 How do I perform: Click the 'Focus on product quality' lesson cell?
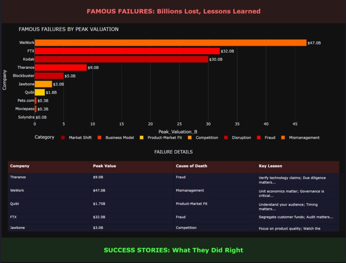(x=298, y=228)
